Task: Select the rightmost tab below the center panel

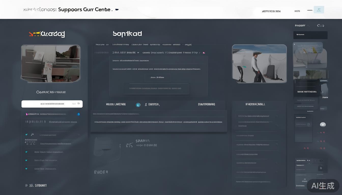Action: [x=206, y=104]
